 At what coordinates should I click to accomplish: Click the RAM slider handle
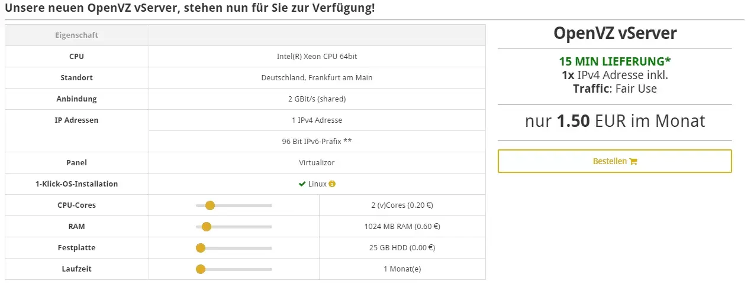pos(207,227)
